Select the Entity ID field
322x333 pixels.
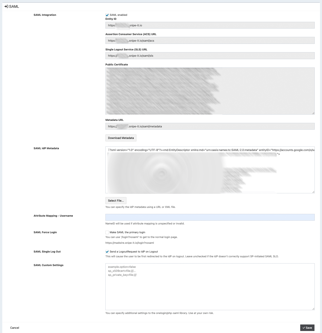[210, 25]
